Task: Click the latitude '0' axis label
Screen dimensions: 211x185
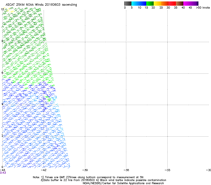Action: 2,167
